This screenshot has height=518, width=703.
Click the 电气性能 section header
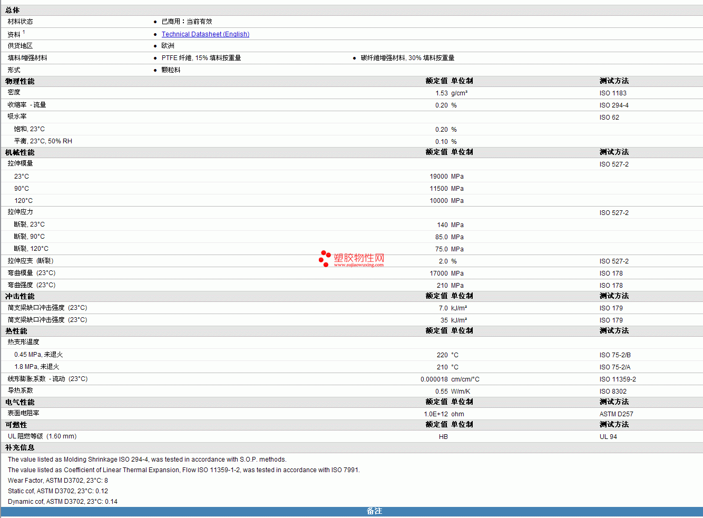[x=20, y=402]
